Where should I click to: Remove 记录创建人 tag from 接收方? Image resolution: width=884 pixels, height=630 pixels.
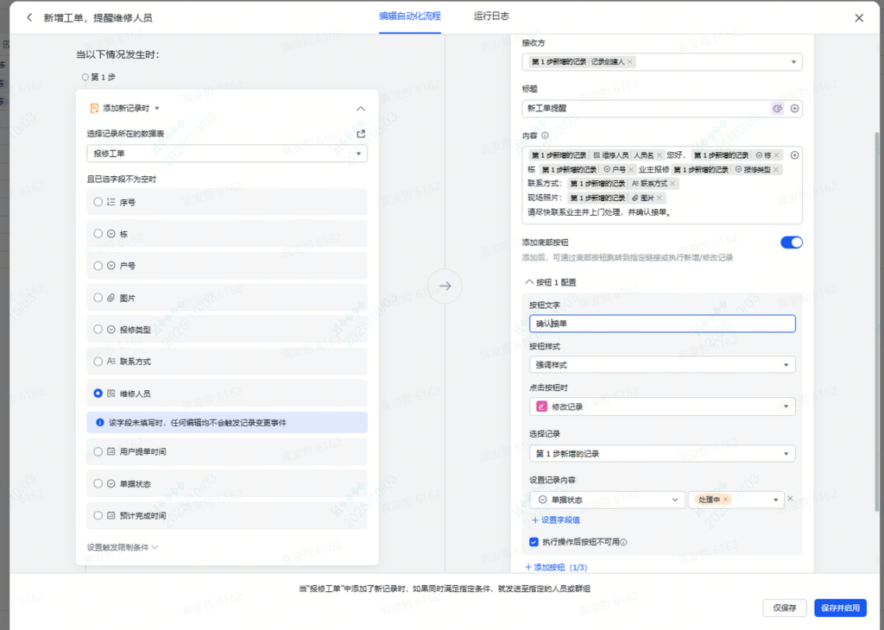tap(630, 62)
